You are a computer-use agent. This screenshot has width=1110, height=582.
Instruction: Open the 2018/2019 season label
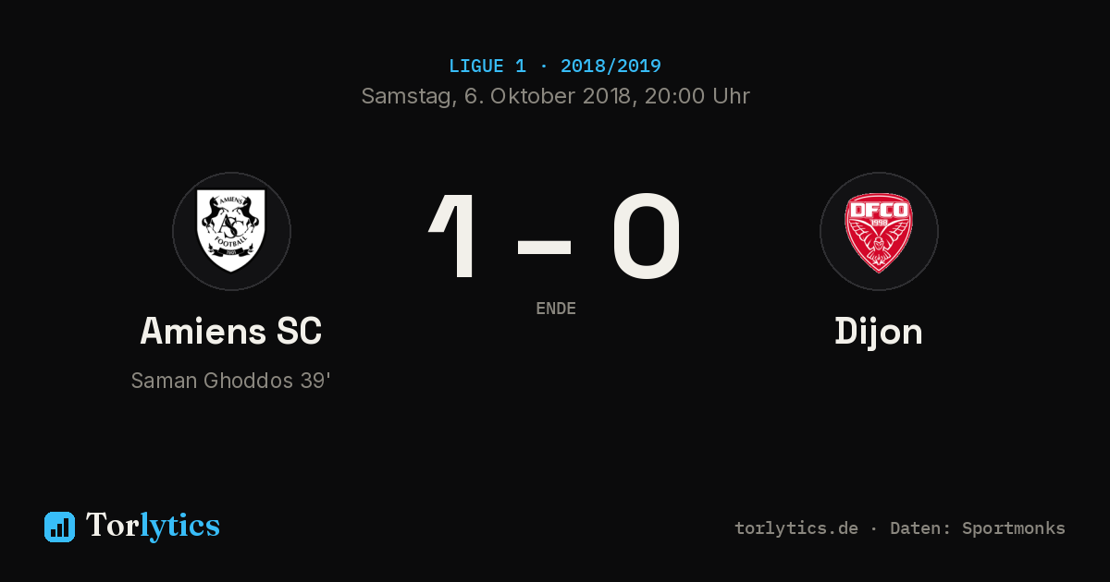(x=610, y=67)
